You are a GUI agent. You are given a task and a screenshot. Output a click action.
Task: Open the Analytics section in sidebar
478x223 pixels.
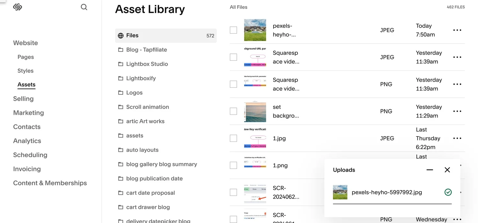(x=27, y=141)
